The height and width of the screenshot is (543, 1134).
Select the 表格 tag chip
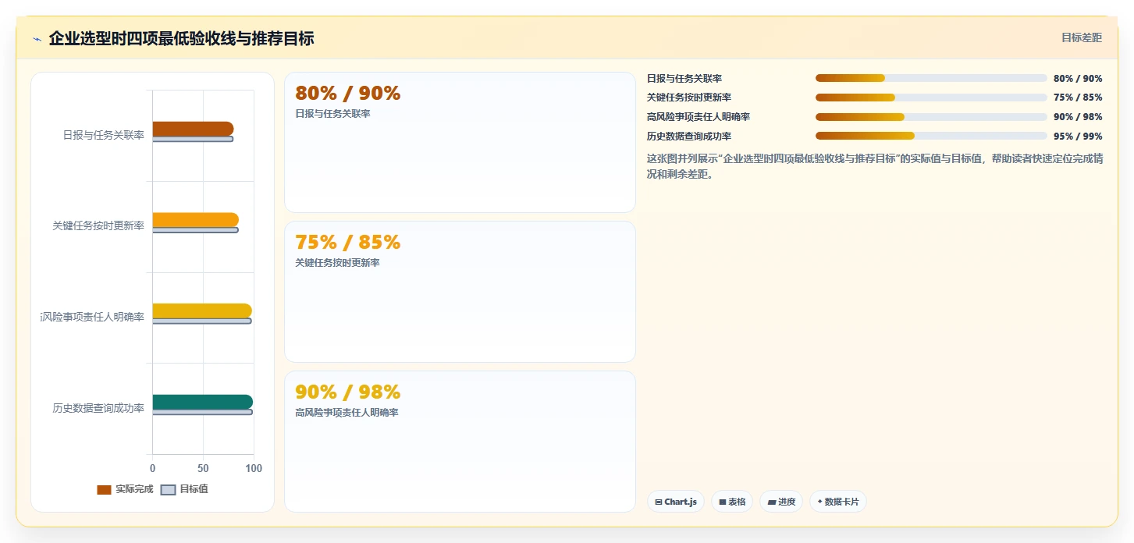coord(732,502)
